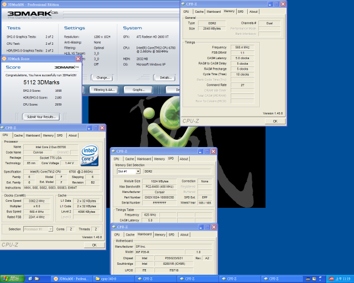Click the Core Speed 3362.2 MHz value

click(37, 201)
